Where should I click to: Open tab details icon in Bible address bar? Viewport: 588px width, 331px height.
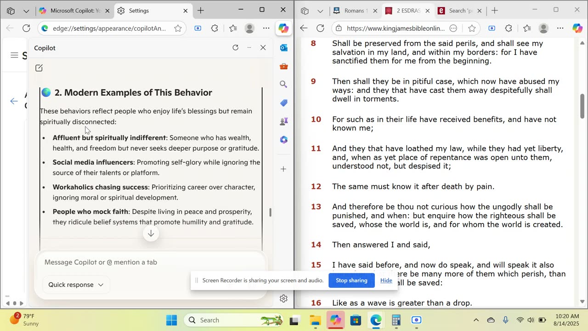pos(453,29)
